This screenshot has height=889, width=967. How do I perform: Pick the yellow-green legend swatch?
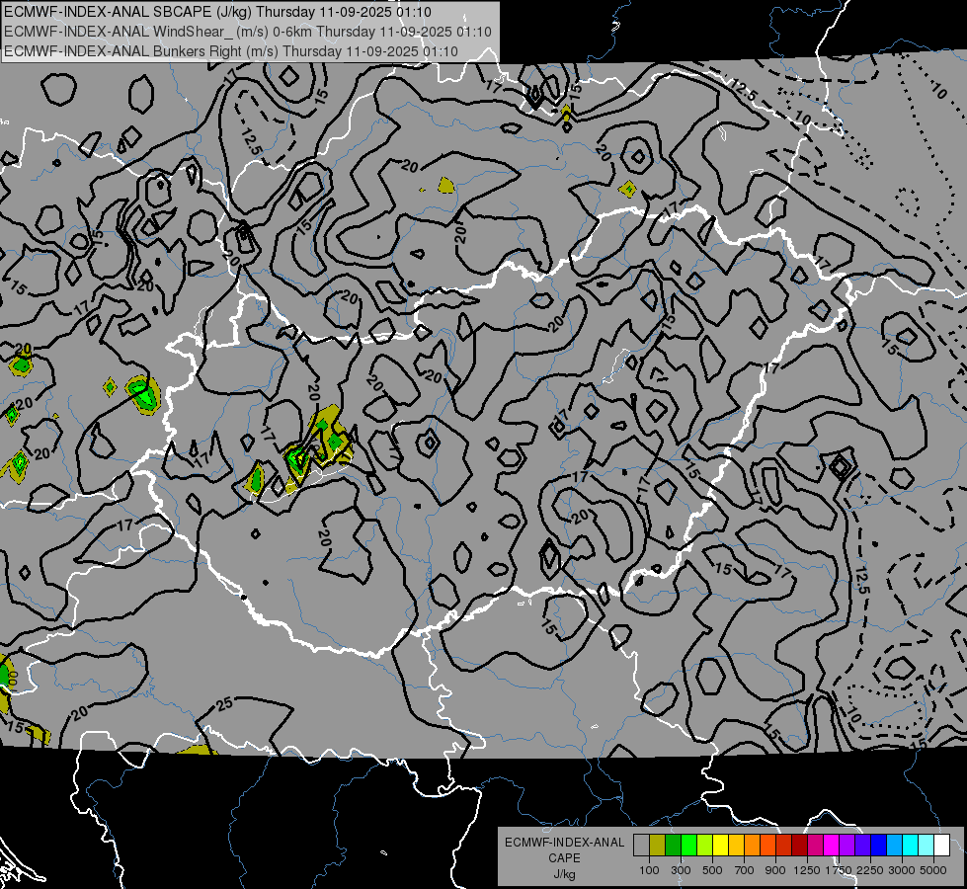click(705, 845)
